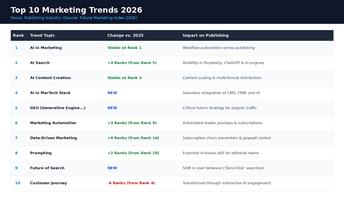Image resolution: width=344 pixels, height=204 pixels.
Task: Select the "AI Search" trend cell
Action: [40, 63]
